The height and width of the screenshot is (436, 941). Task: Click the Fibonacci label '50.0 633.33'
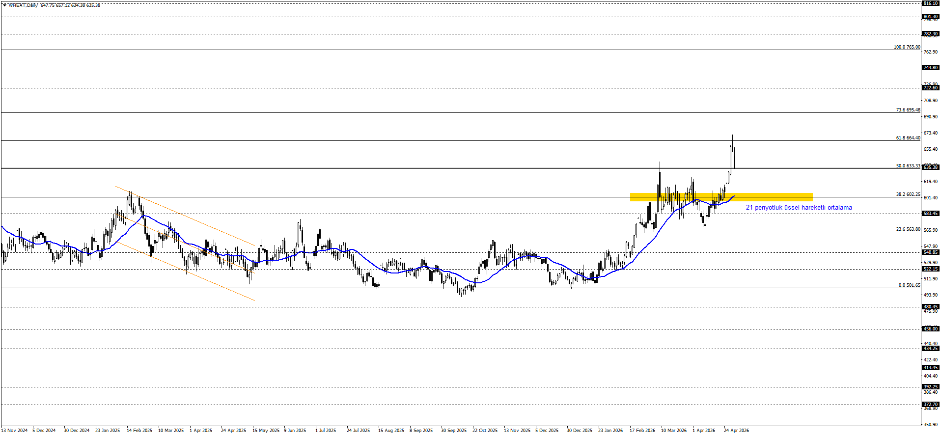tap(908, 166)
